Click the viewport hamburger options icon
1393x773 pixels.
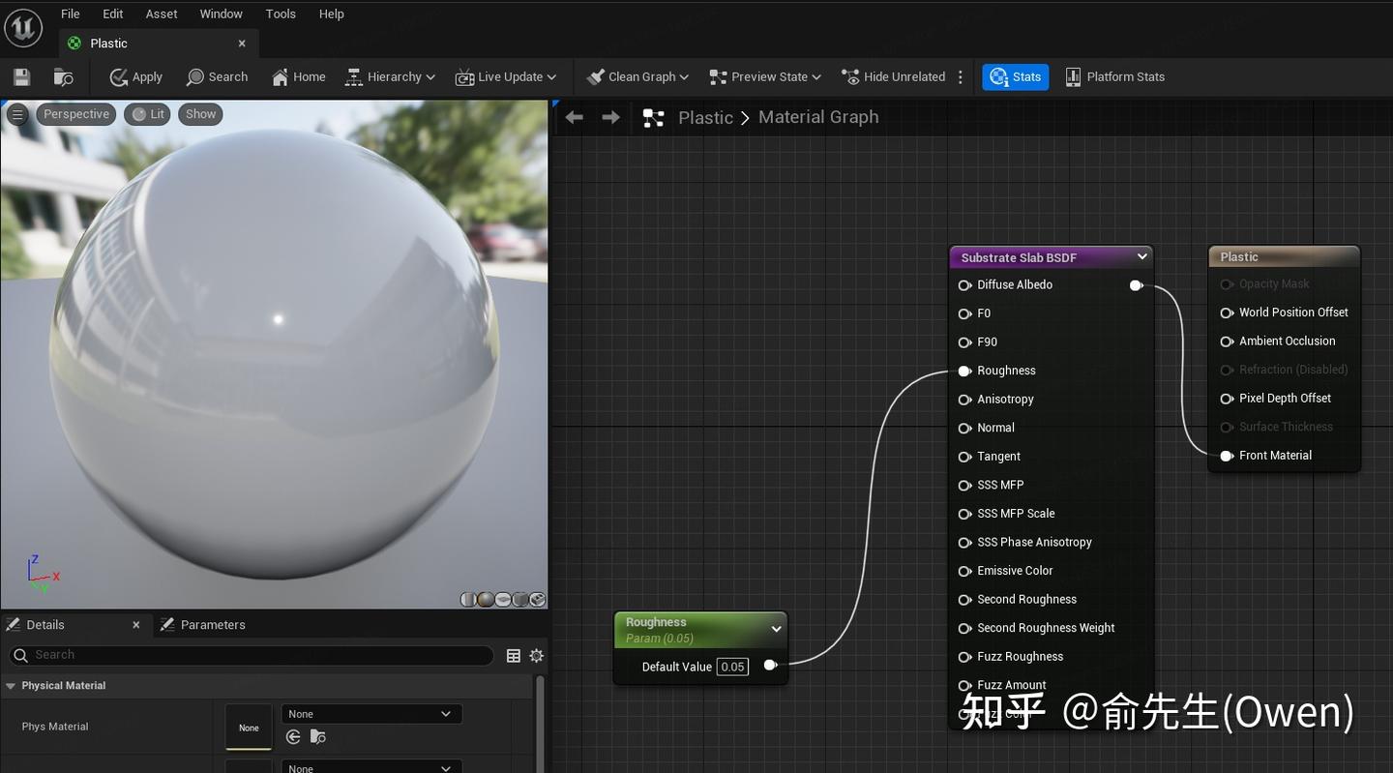pos(16,114)
